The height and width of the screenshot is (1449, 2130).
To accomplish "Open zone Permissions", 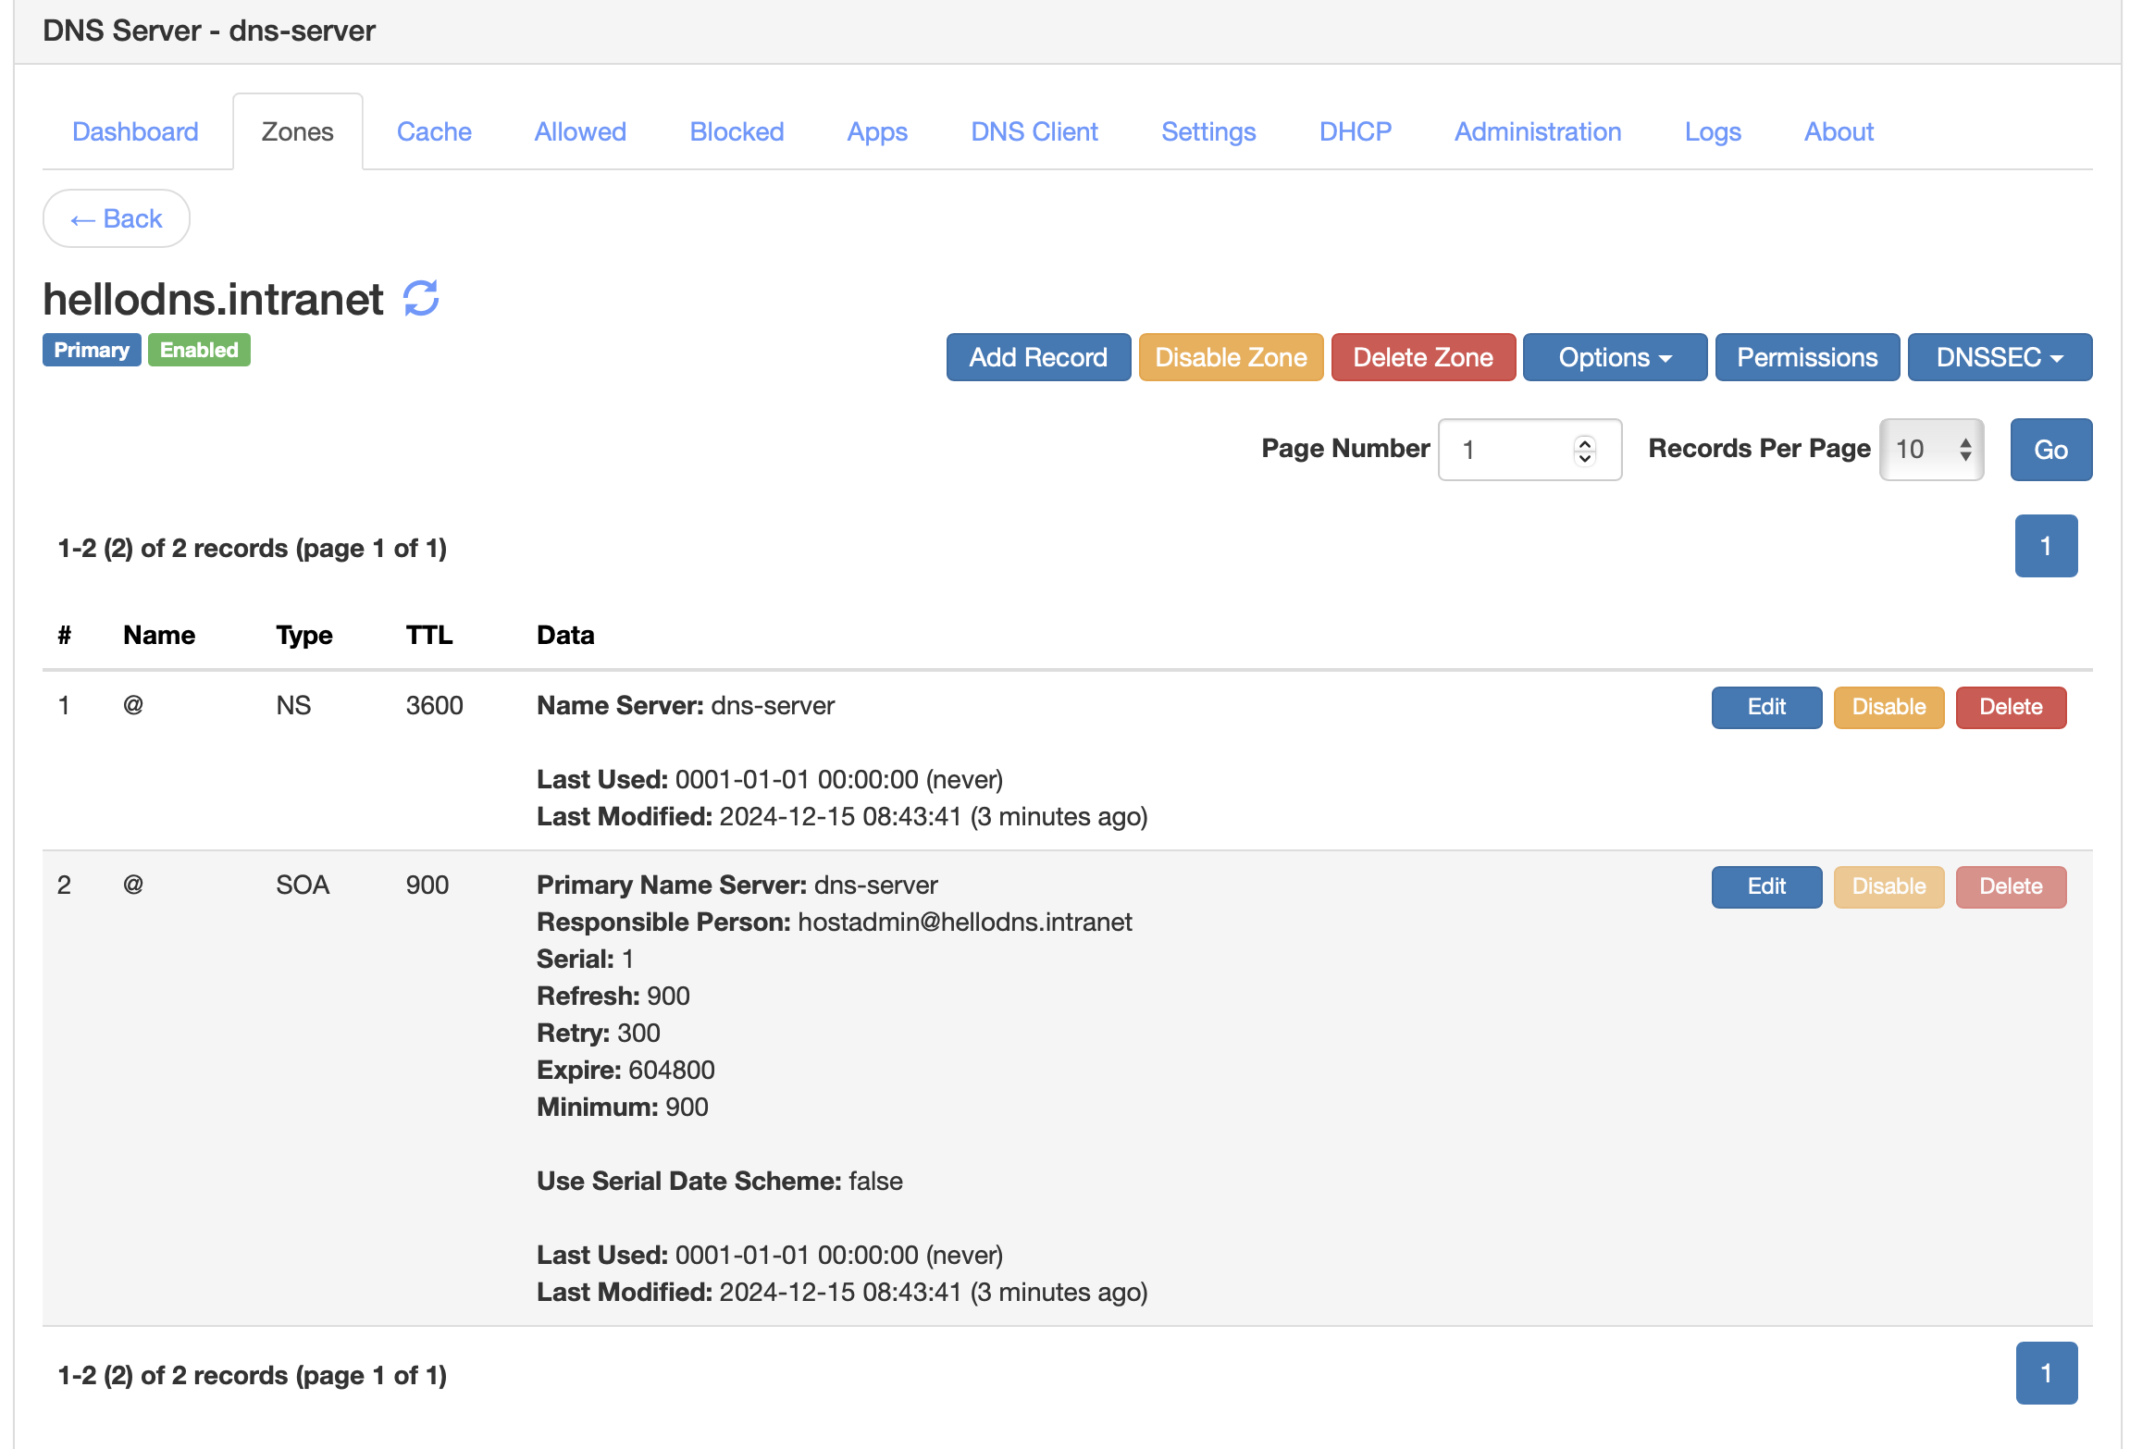I will [1806, 357].
